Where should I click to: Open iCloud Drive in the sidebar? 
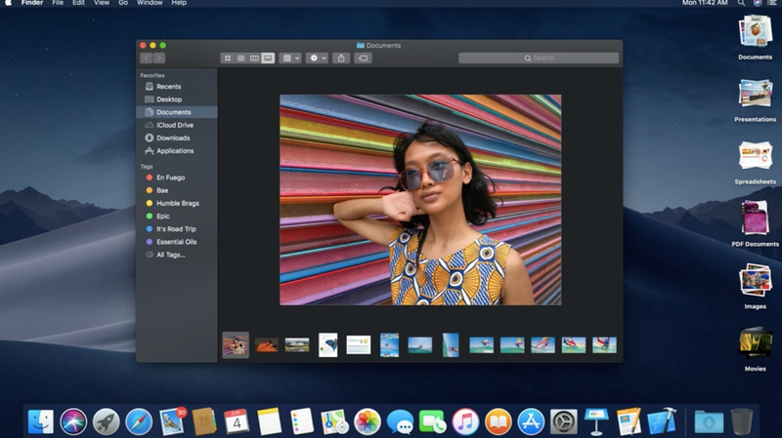click(177, 125)
